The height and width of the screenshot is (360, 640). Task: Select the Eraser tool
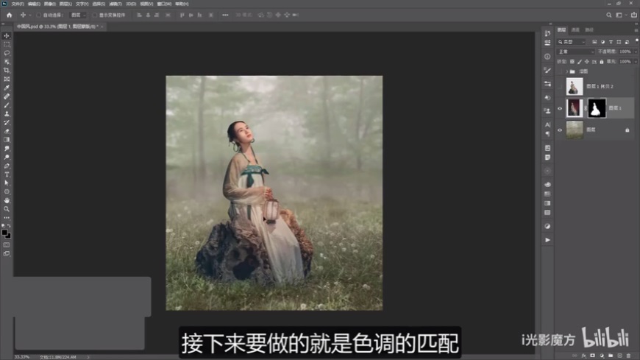7,131
